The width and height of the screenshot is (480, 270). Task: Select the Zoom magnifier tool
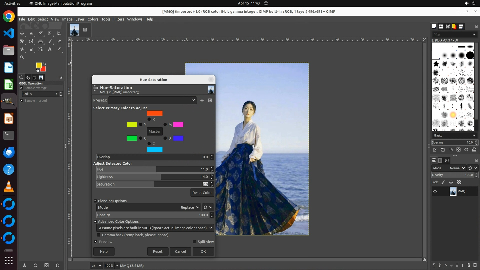[x=22, y=57]
